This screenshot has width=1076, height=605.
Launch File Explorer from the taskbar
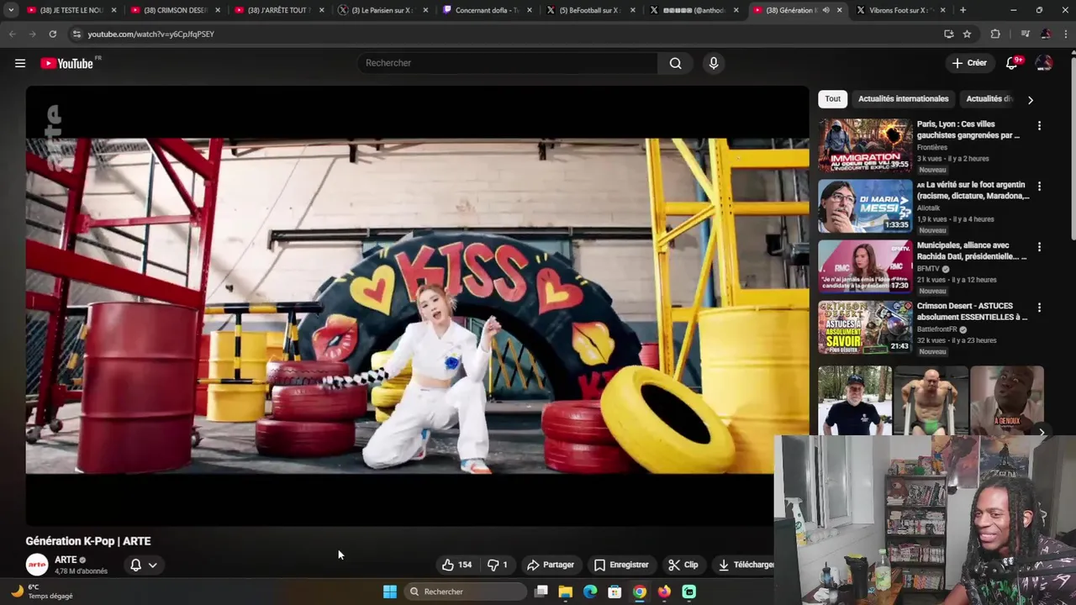[x=566, y=592]
